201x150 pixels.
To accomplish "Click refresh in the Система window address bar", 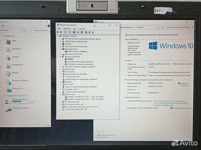I will tap(162, 27).
